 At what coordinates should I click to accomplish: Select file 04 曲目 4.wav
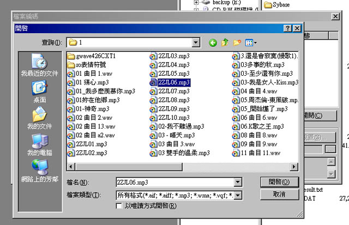click(255, 91)
